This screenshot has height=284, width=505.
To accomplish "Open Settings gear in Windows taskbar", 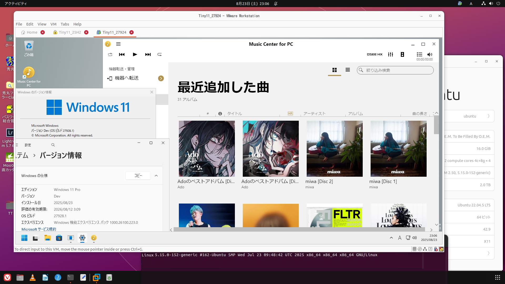I will click(82, 238).
